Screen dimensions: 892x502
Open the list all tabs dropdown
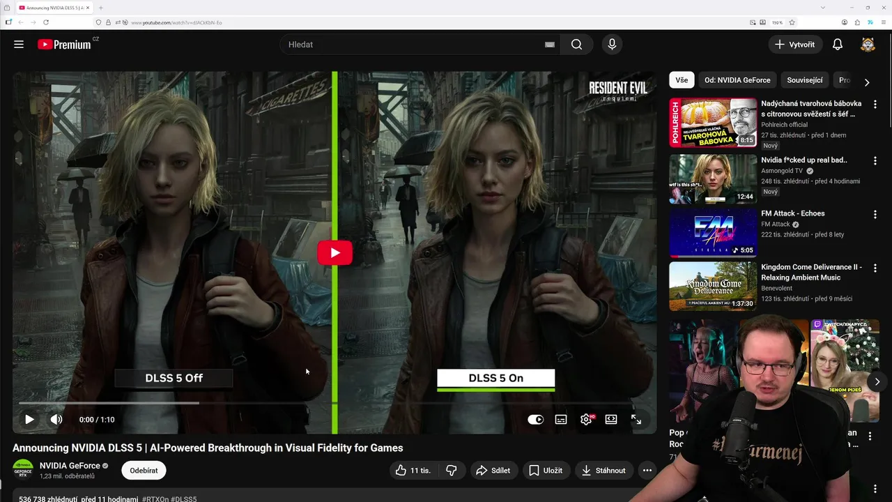[x=823, y=8]
